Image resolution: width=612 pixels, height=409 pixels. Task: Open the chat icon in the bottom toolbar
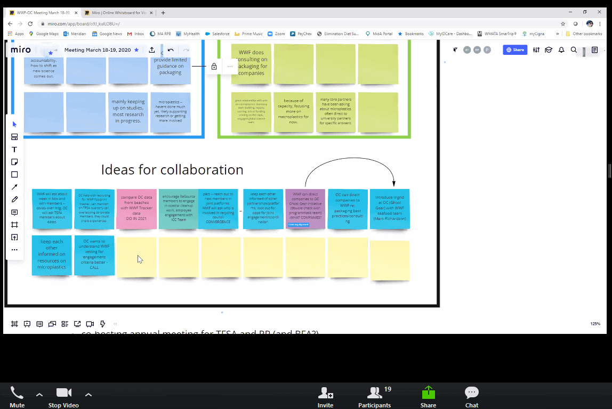point(52,324)
